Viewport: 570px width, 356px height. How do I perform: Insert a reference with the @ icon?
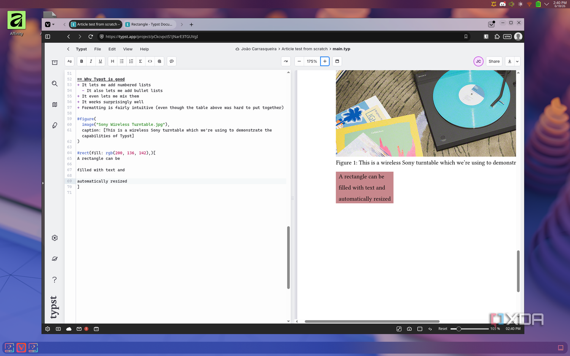[159, 61]
